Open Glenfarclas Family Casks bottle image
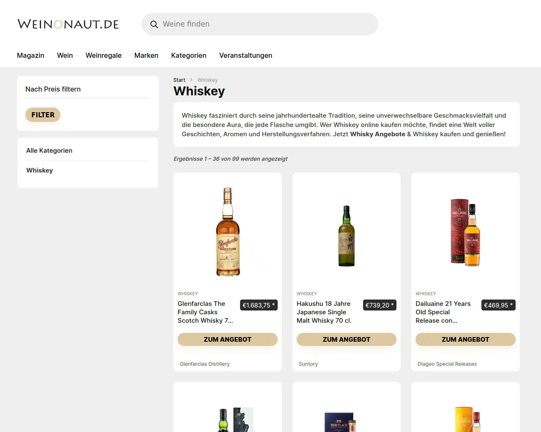This screenshot has width=541, height=432. coord(228,232)
